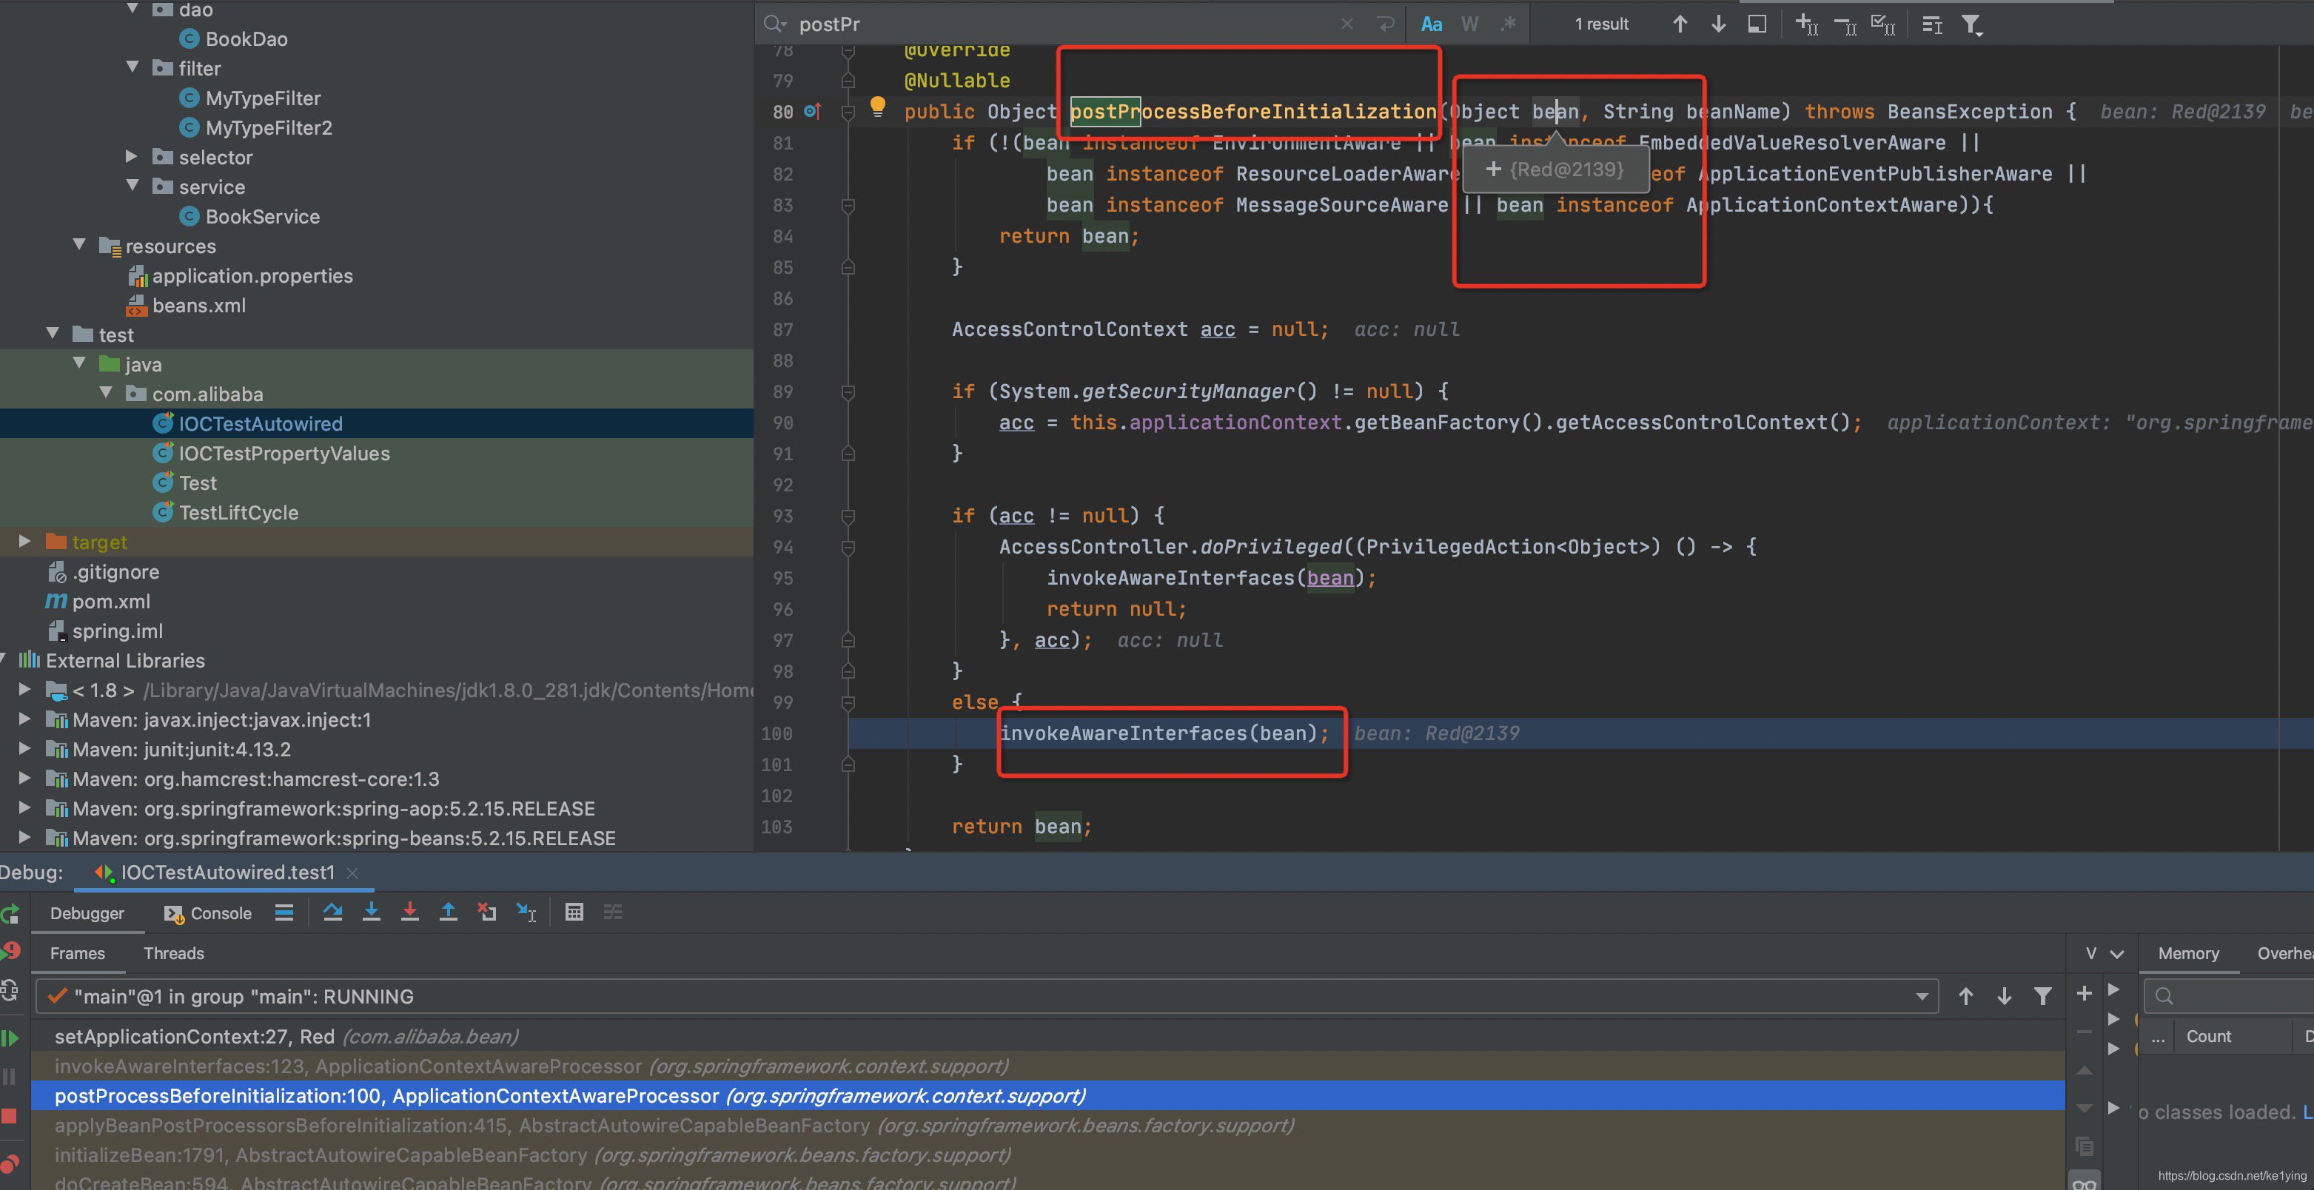Image resolution: width=2314 pixels, height=1190 pixels.
Task: Click the intention lightbulb on line 80
Action: (878, 108)
